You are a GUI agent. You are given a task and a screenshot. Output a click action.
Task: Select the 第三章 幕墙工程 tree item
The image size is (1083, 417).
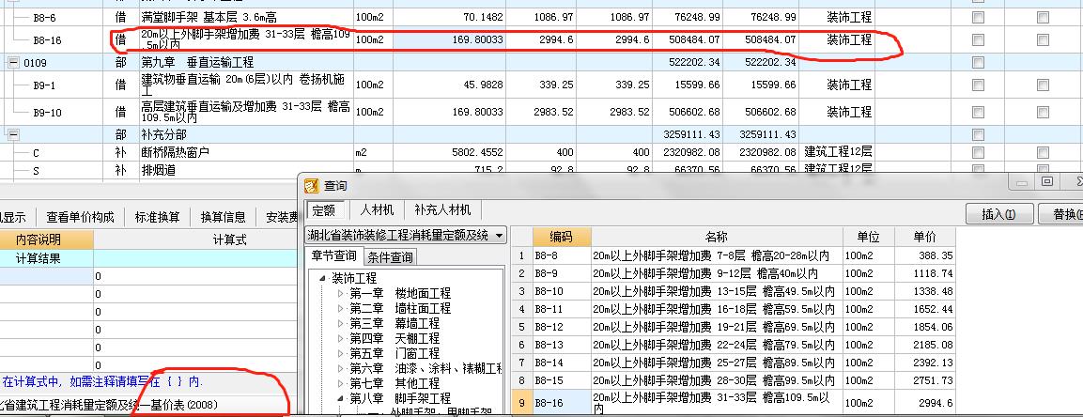click(395, 323)
